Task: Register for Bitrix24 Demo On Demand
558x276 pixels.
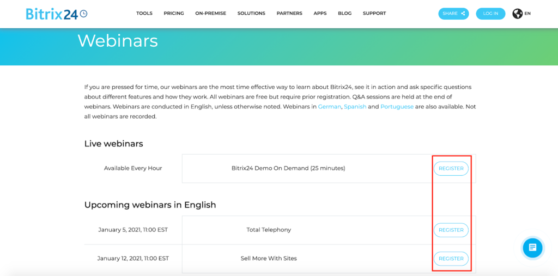Action: tap(451, 169)
